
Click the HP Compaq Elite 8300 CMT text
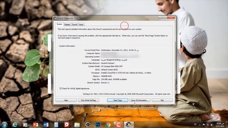coord(112,66)
